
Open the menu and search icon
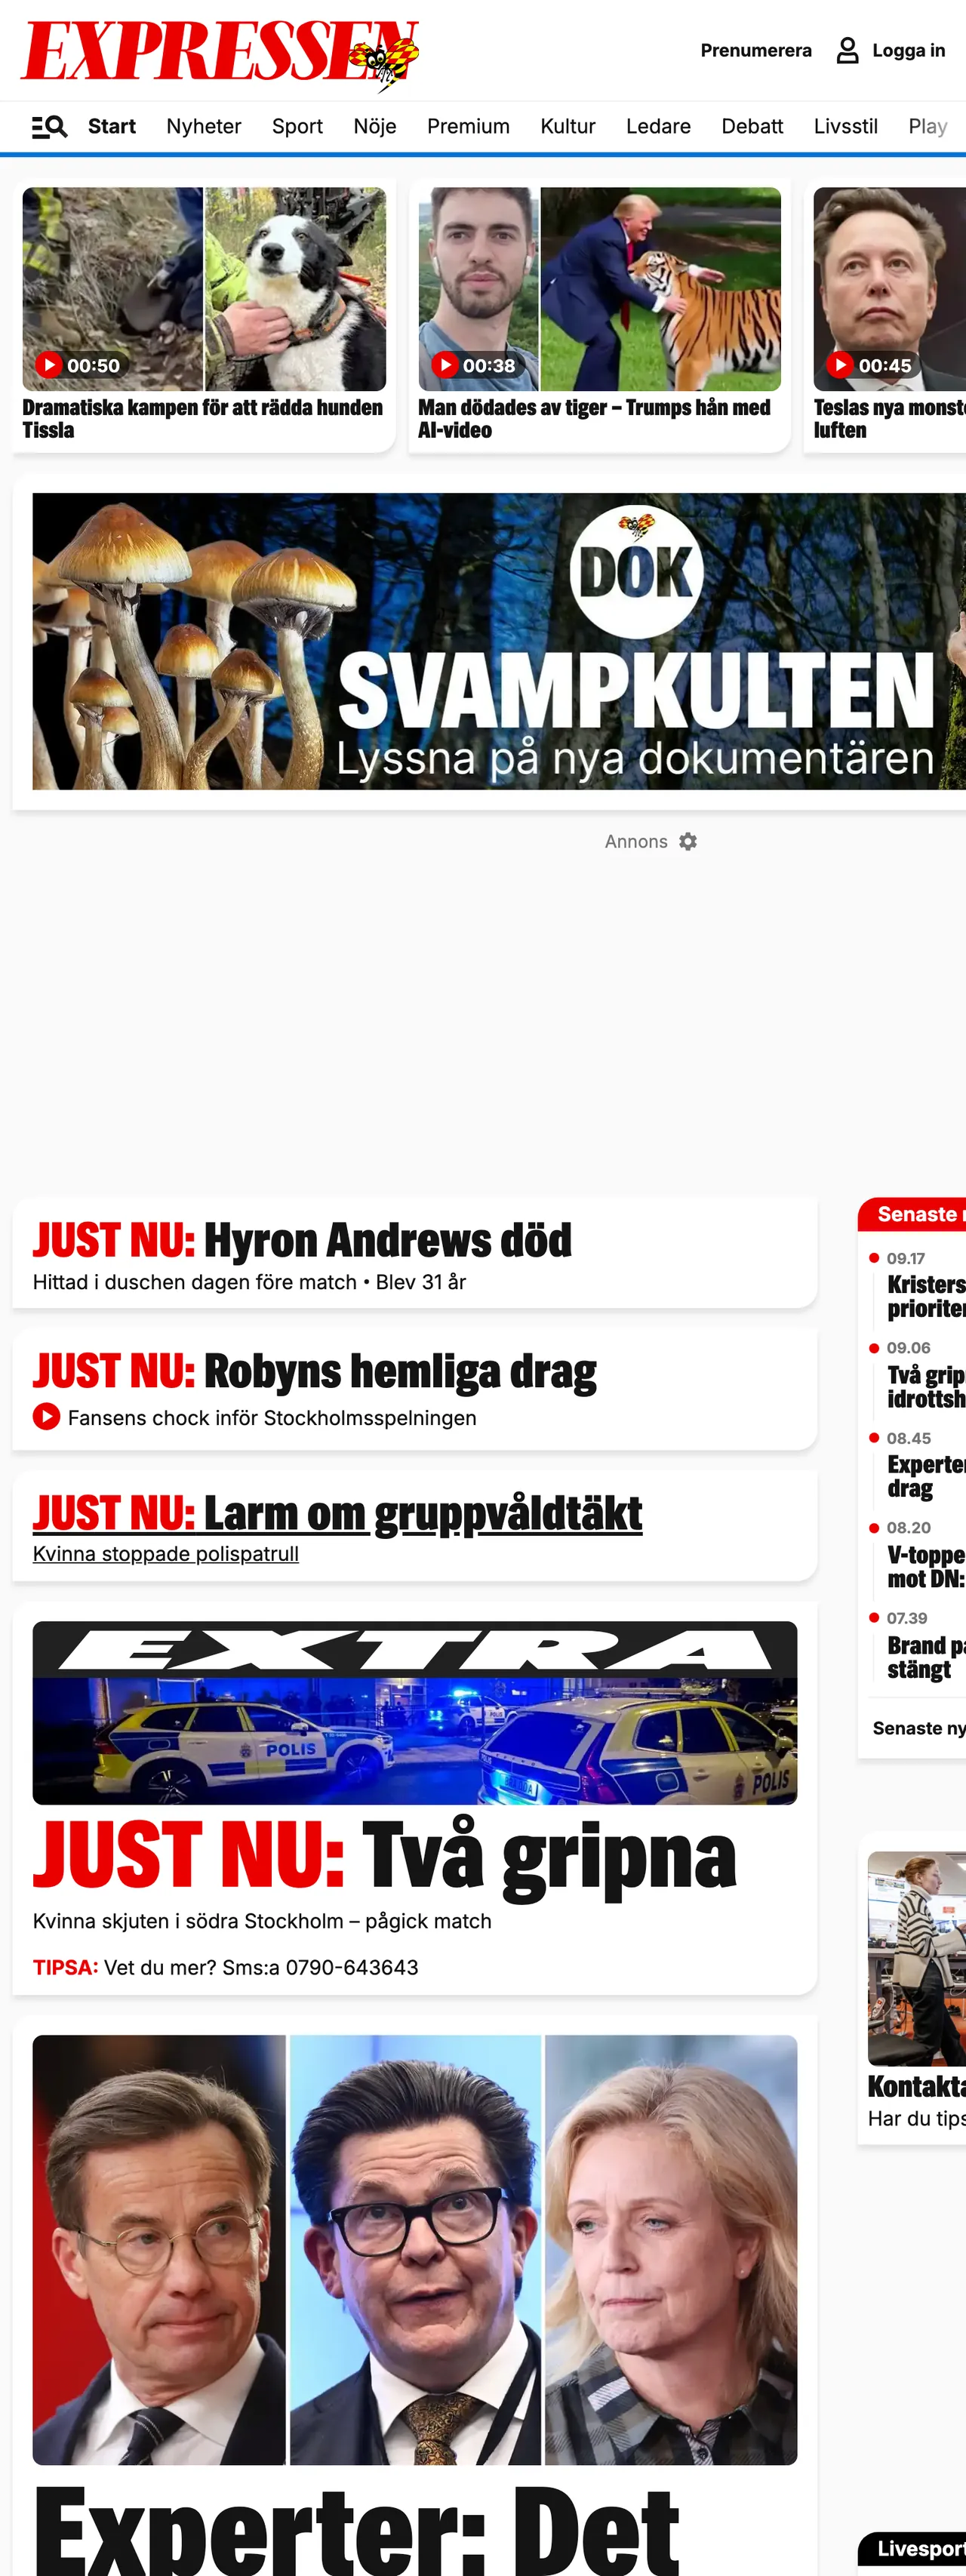pos(49,126)
